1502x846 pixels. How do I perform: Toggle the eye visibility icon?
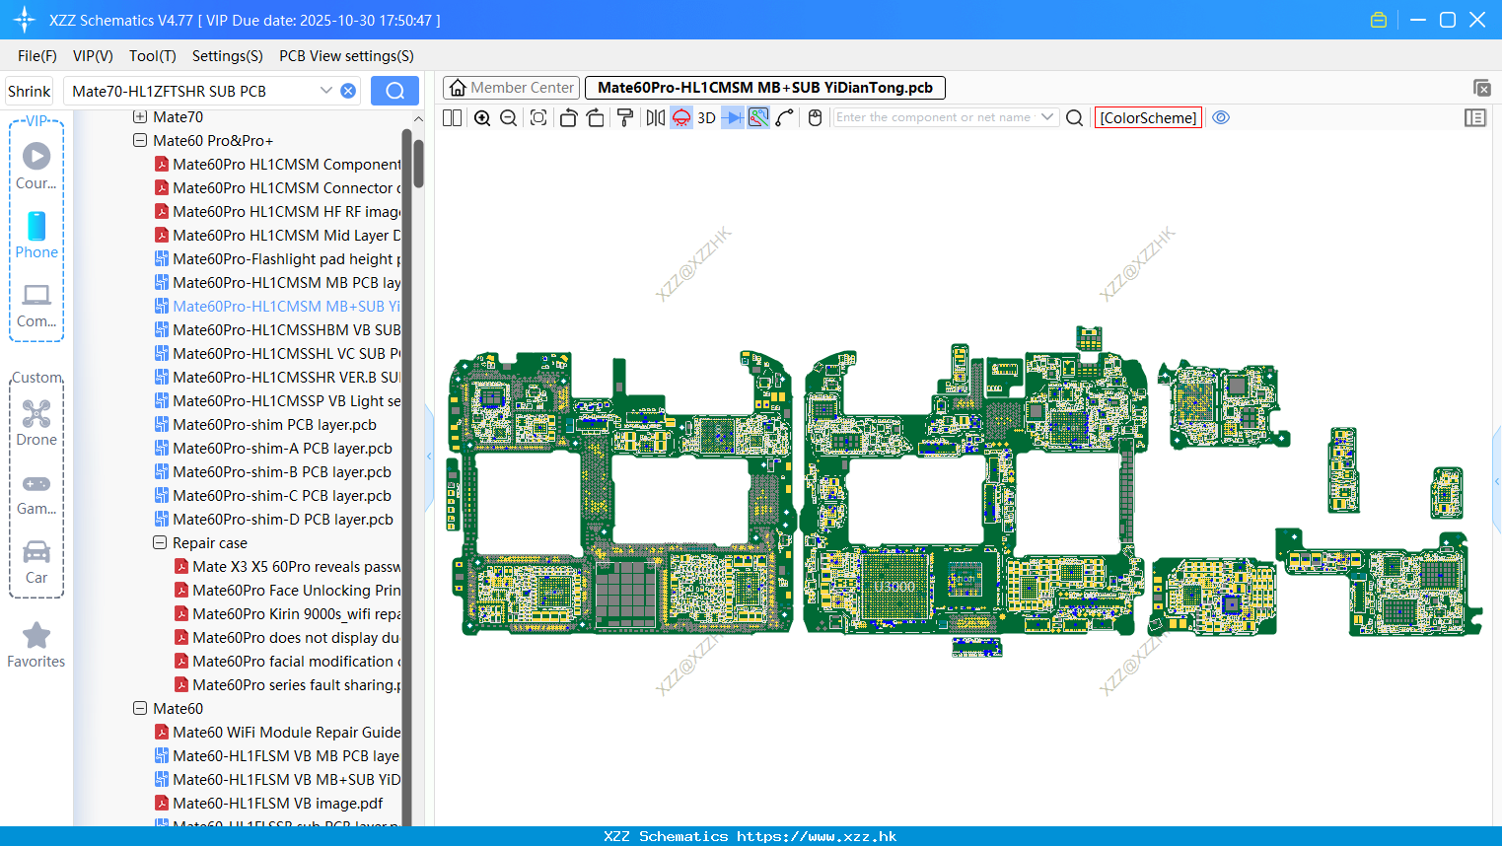pos(1221,117)
